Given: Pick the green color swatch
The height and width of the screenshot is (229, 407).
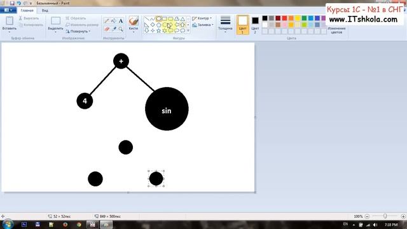Looking at the screenshot, I should coord(304,18).
